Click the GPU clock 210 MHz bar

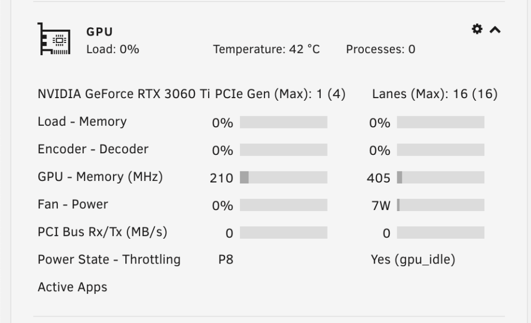click(284, 178)
